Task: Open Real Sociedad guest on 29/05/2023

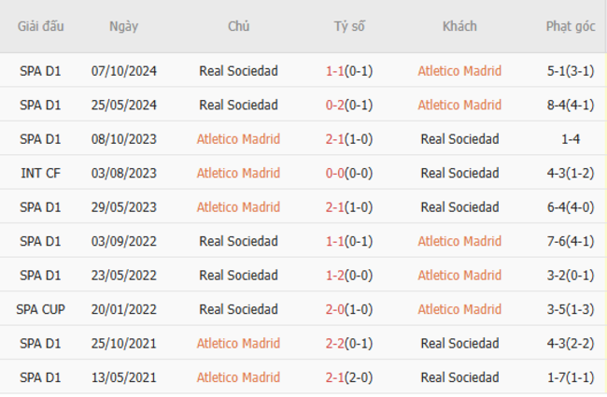Action: click(459, 207)
